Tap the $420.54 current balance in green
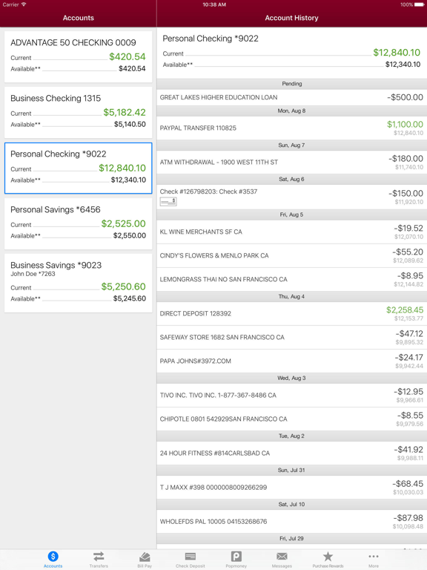 coord(127,56)
